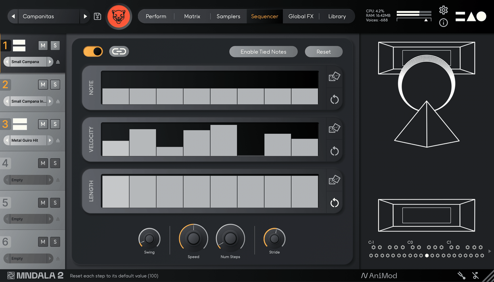Solo track 3 with the S button
This screenshot has height=282, width=494.
coord(55,124)
